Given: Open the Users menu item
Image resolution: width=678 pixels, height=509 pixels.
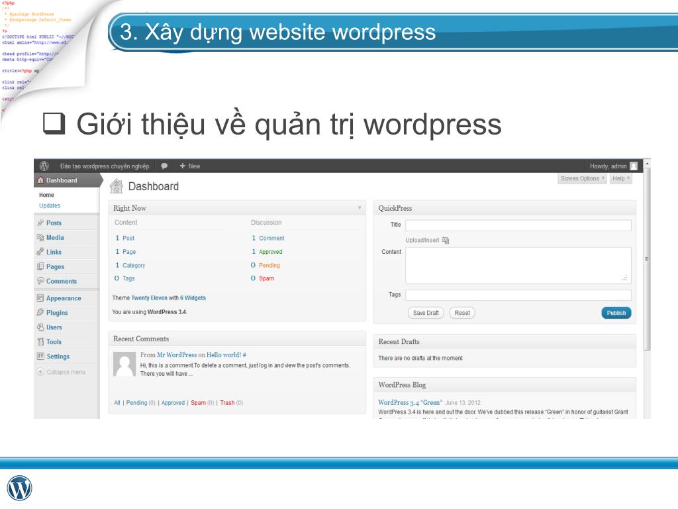Looking at the screenshot, I should [54, 327].
